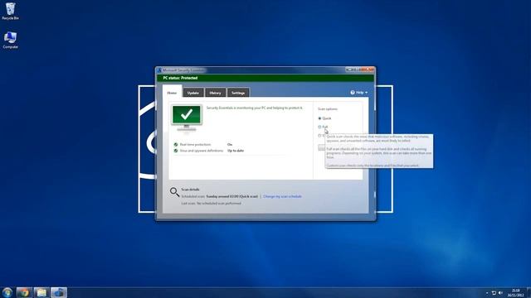Open the Recycle Bin desktop icon
This screenshot has height=298, width=531.
pos(10,11)
